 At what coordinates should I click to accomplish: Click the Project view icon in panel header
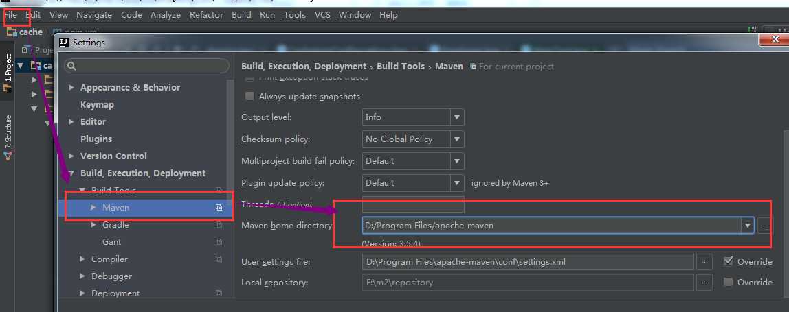pos(26,50)
